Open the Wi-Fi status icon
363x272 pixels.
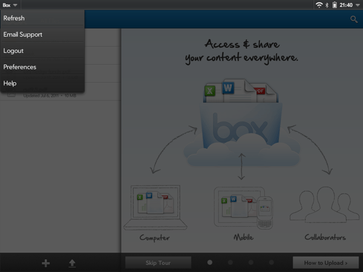pos(319,5)
